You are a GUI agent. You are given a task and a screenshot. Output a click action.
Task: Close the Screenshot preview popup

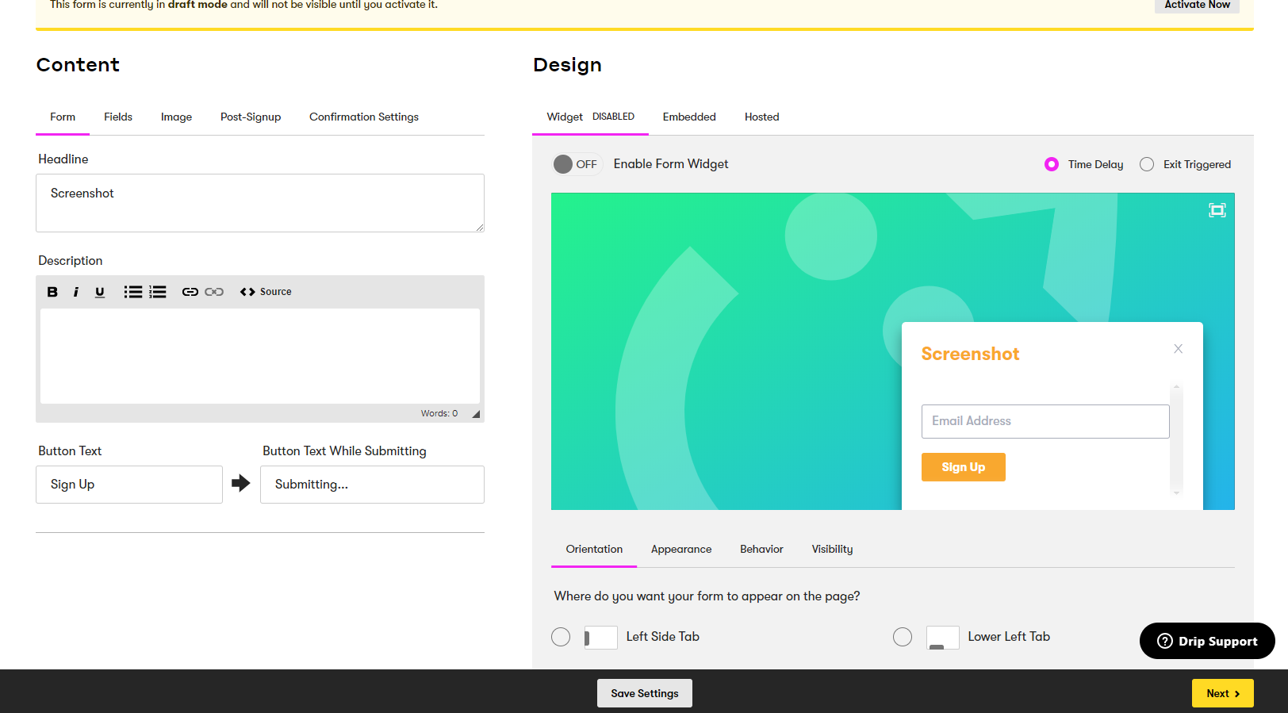click(1178, 349)
